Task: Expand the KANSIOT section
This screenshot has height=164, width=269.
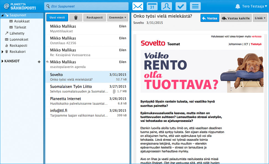Action: [x=2, y=61]
